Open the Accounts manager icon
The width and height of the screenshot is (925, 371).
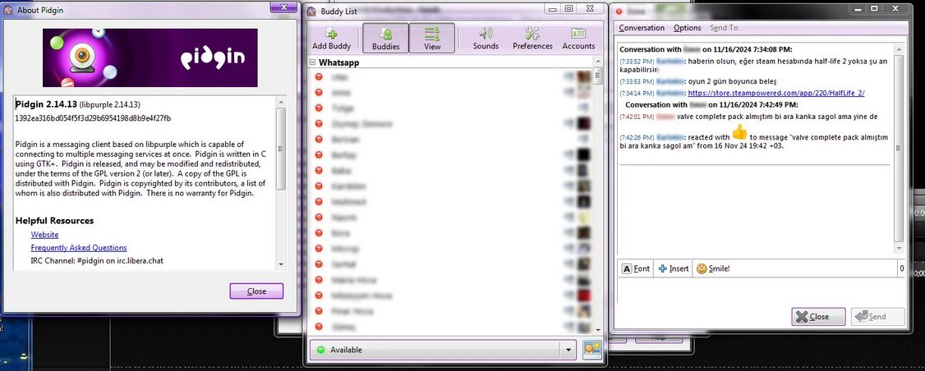pyautogui.click(x=578, y=39)
